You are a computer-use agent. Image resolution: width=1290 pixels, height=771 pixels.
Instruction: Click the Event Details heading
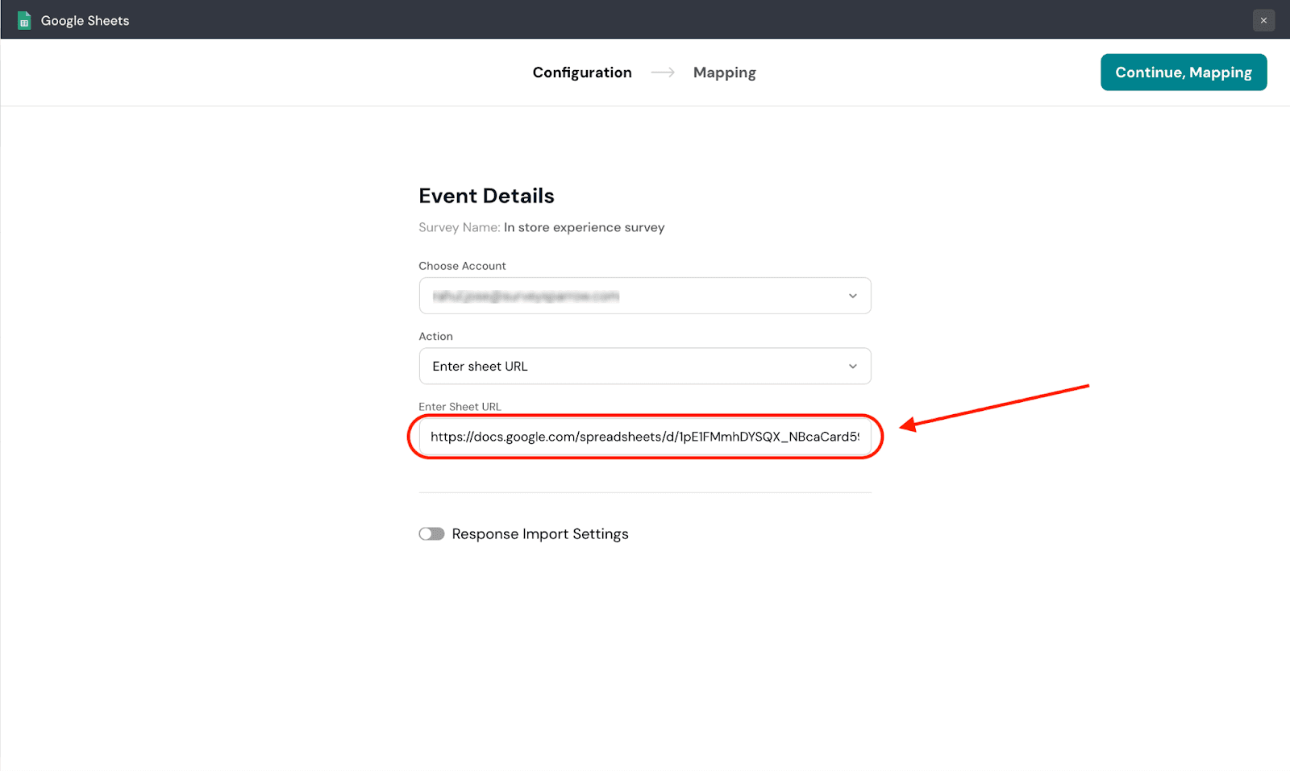tap(486, 196)
